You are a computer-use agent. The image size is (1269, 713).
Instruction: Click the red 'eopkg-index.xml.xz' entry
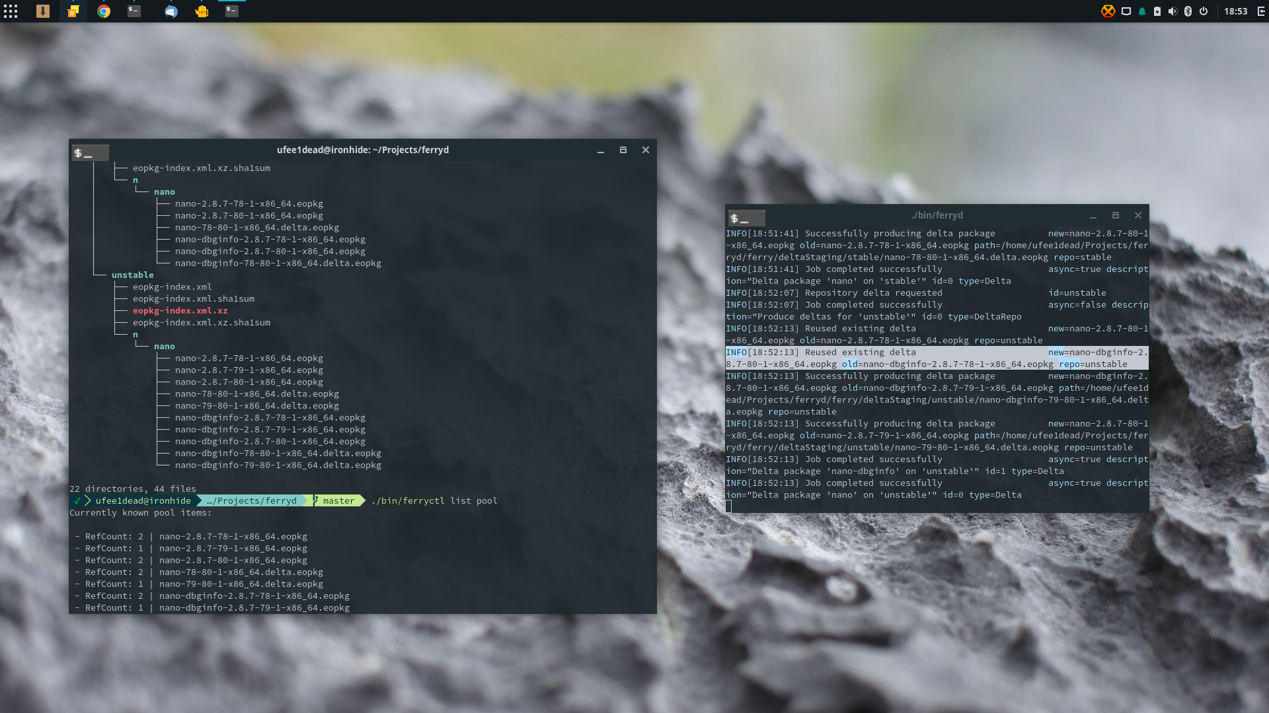[x=180, y=311]
